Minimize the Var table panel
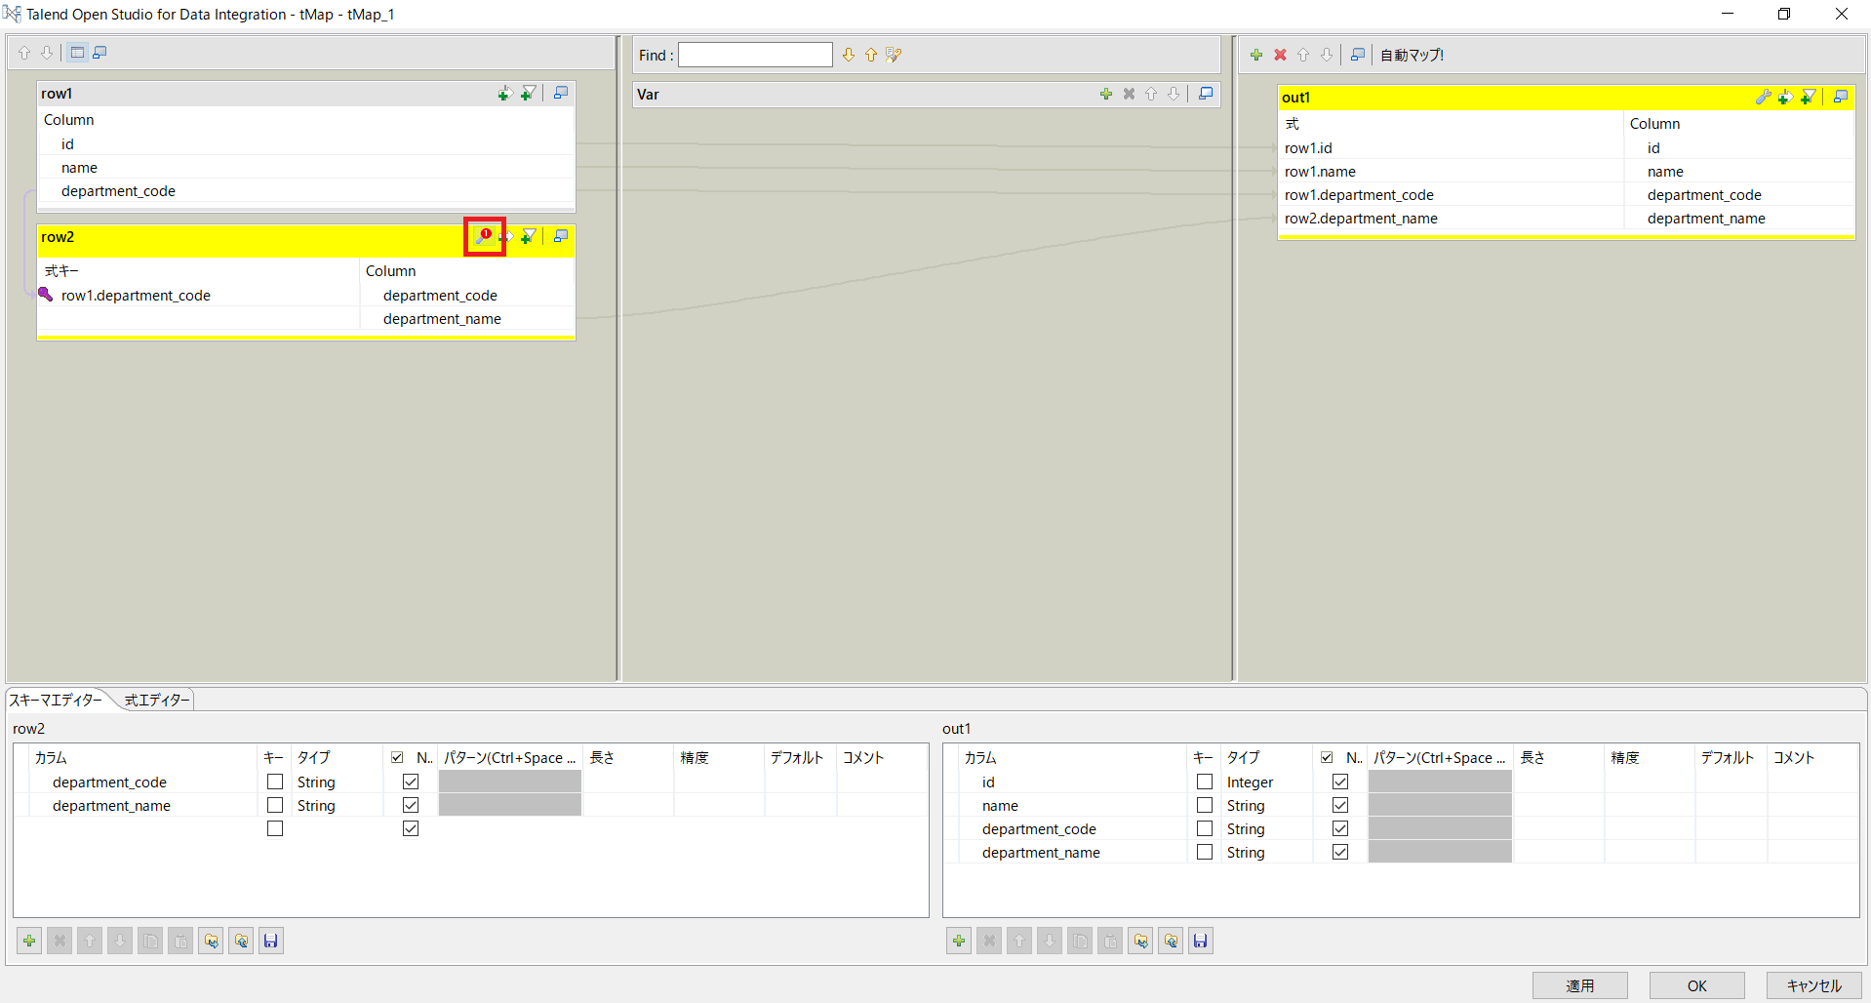Viewport: 1871px width, 1003px height. (x=1207, y=94)
